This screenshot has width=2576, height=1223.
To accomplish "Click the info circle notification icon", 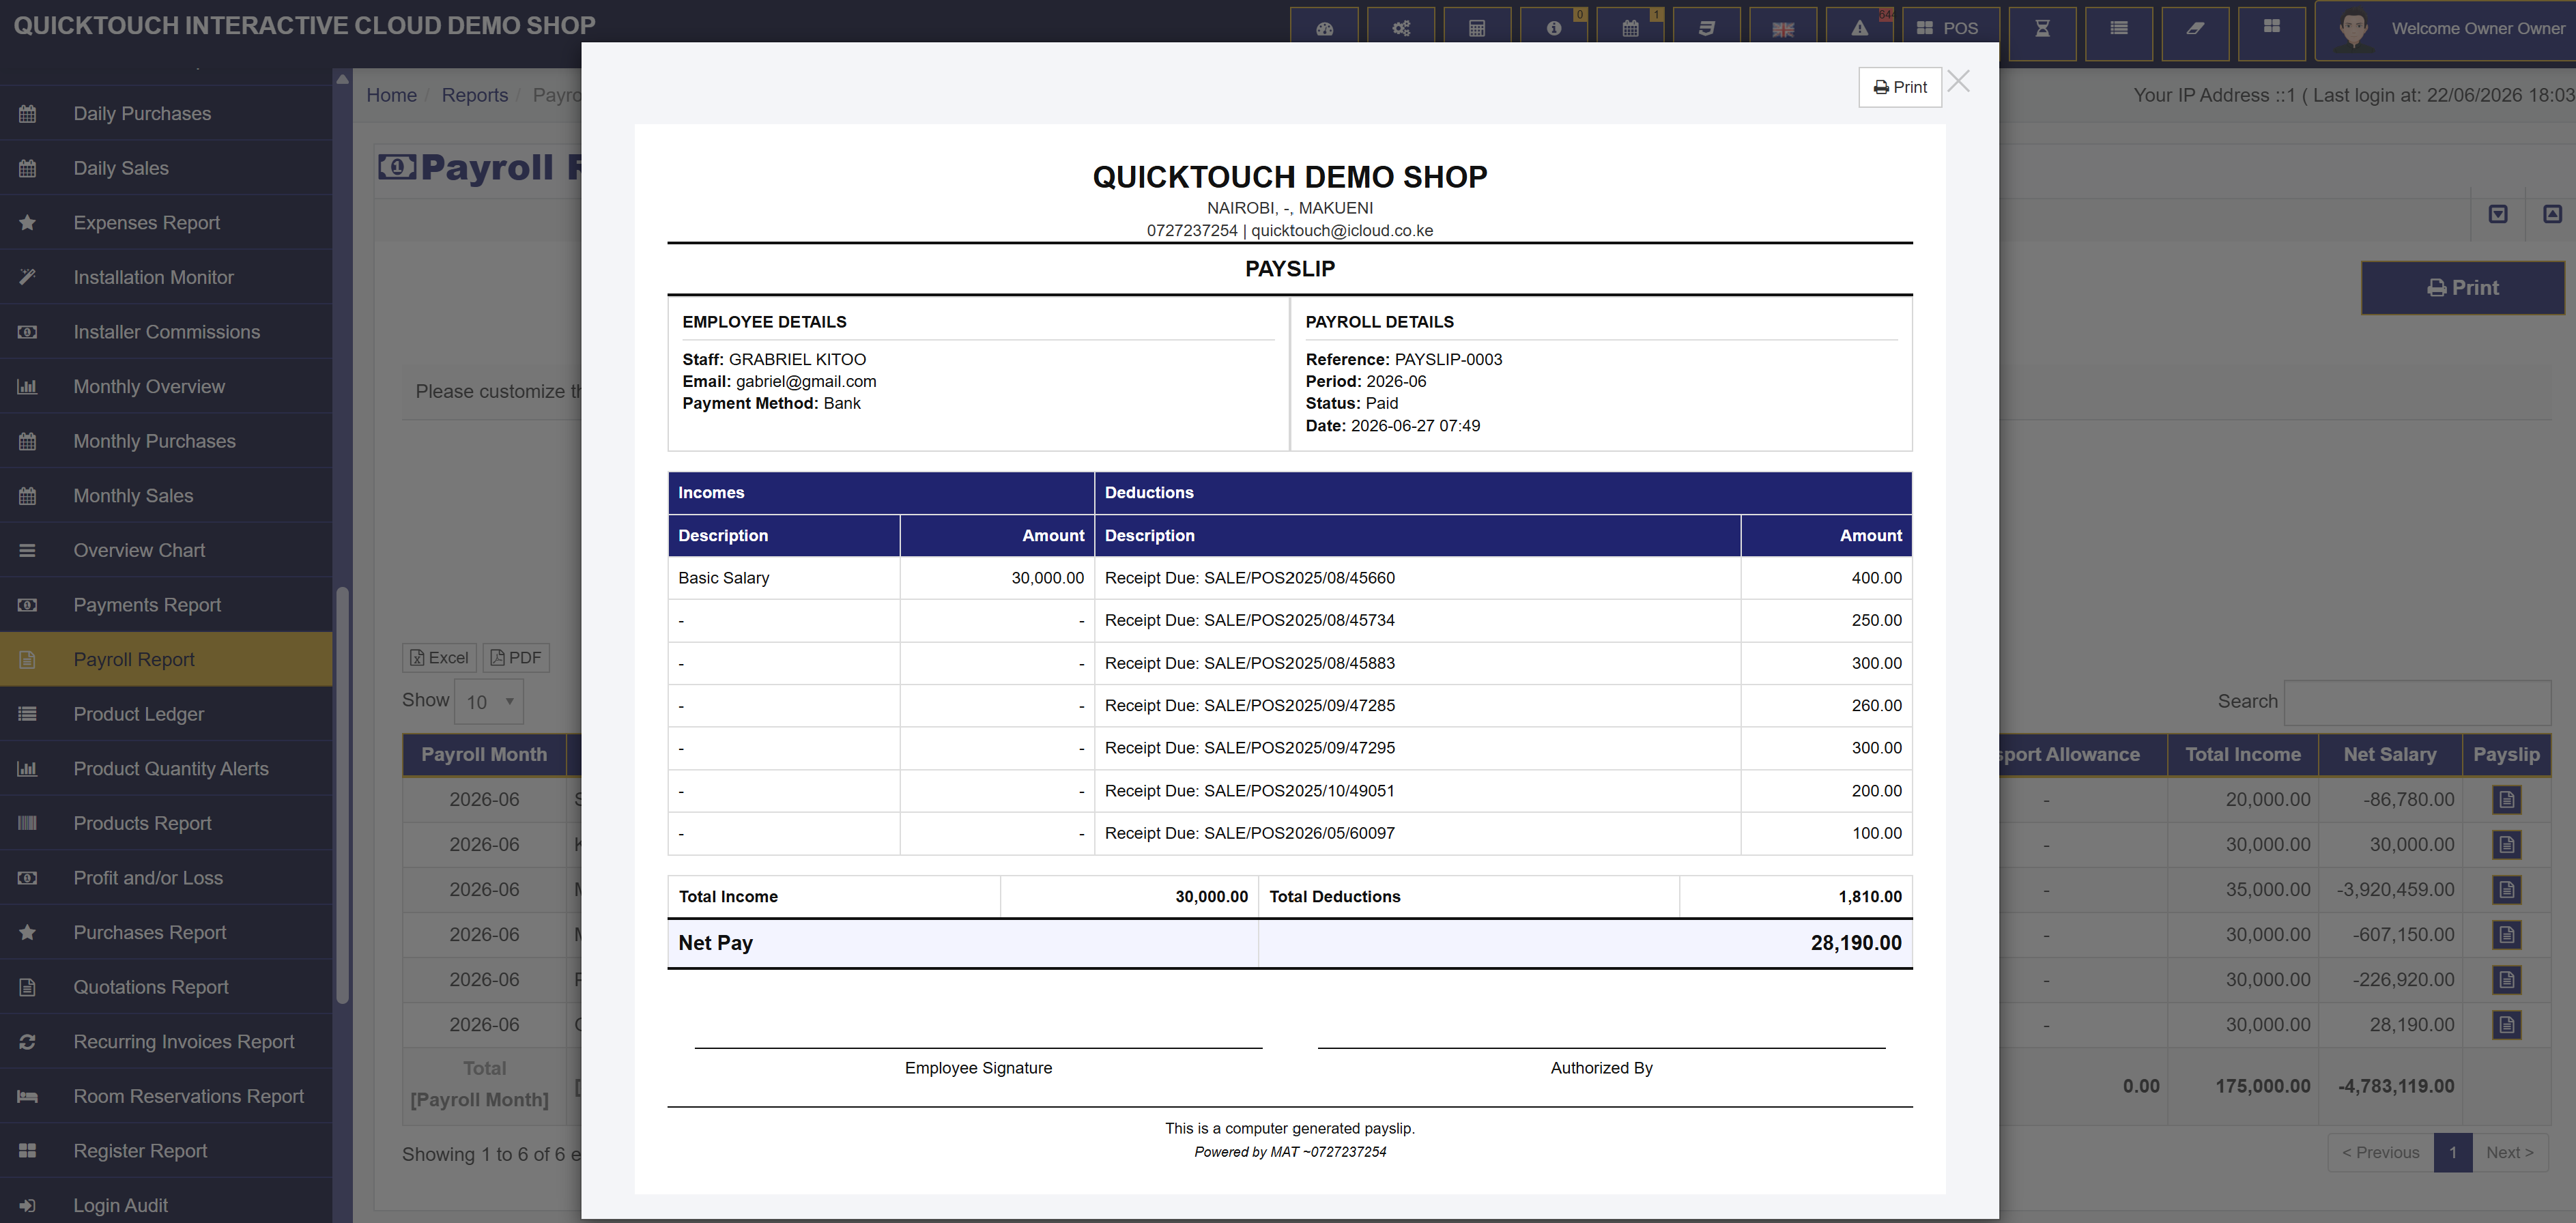I will [x=1554, y=29].
